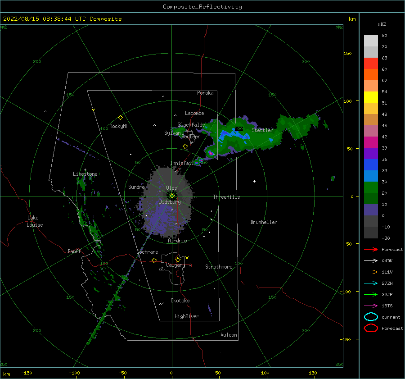Click the Blackfalds town label

coord(191,125)
